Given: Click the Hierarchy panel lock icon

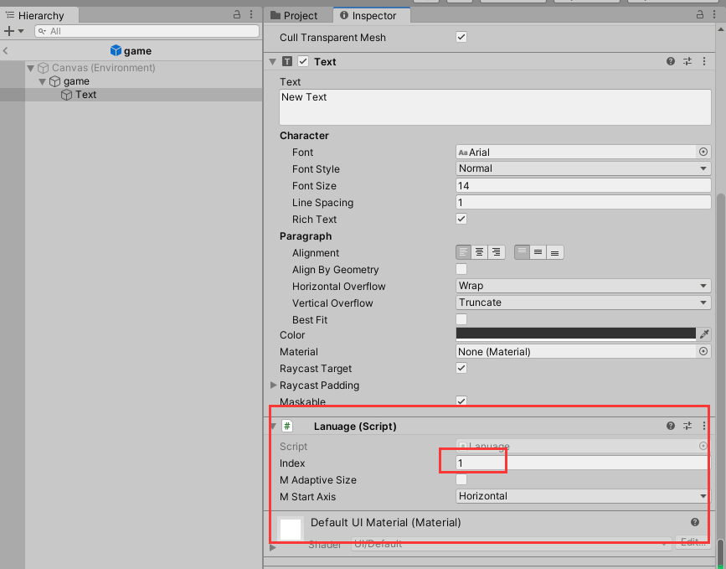Looking at the screenshot, I should pos(237,15).
